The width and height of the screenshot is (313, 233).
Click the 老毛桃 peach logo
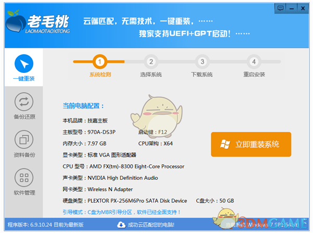tap(16, 21)
